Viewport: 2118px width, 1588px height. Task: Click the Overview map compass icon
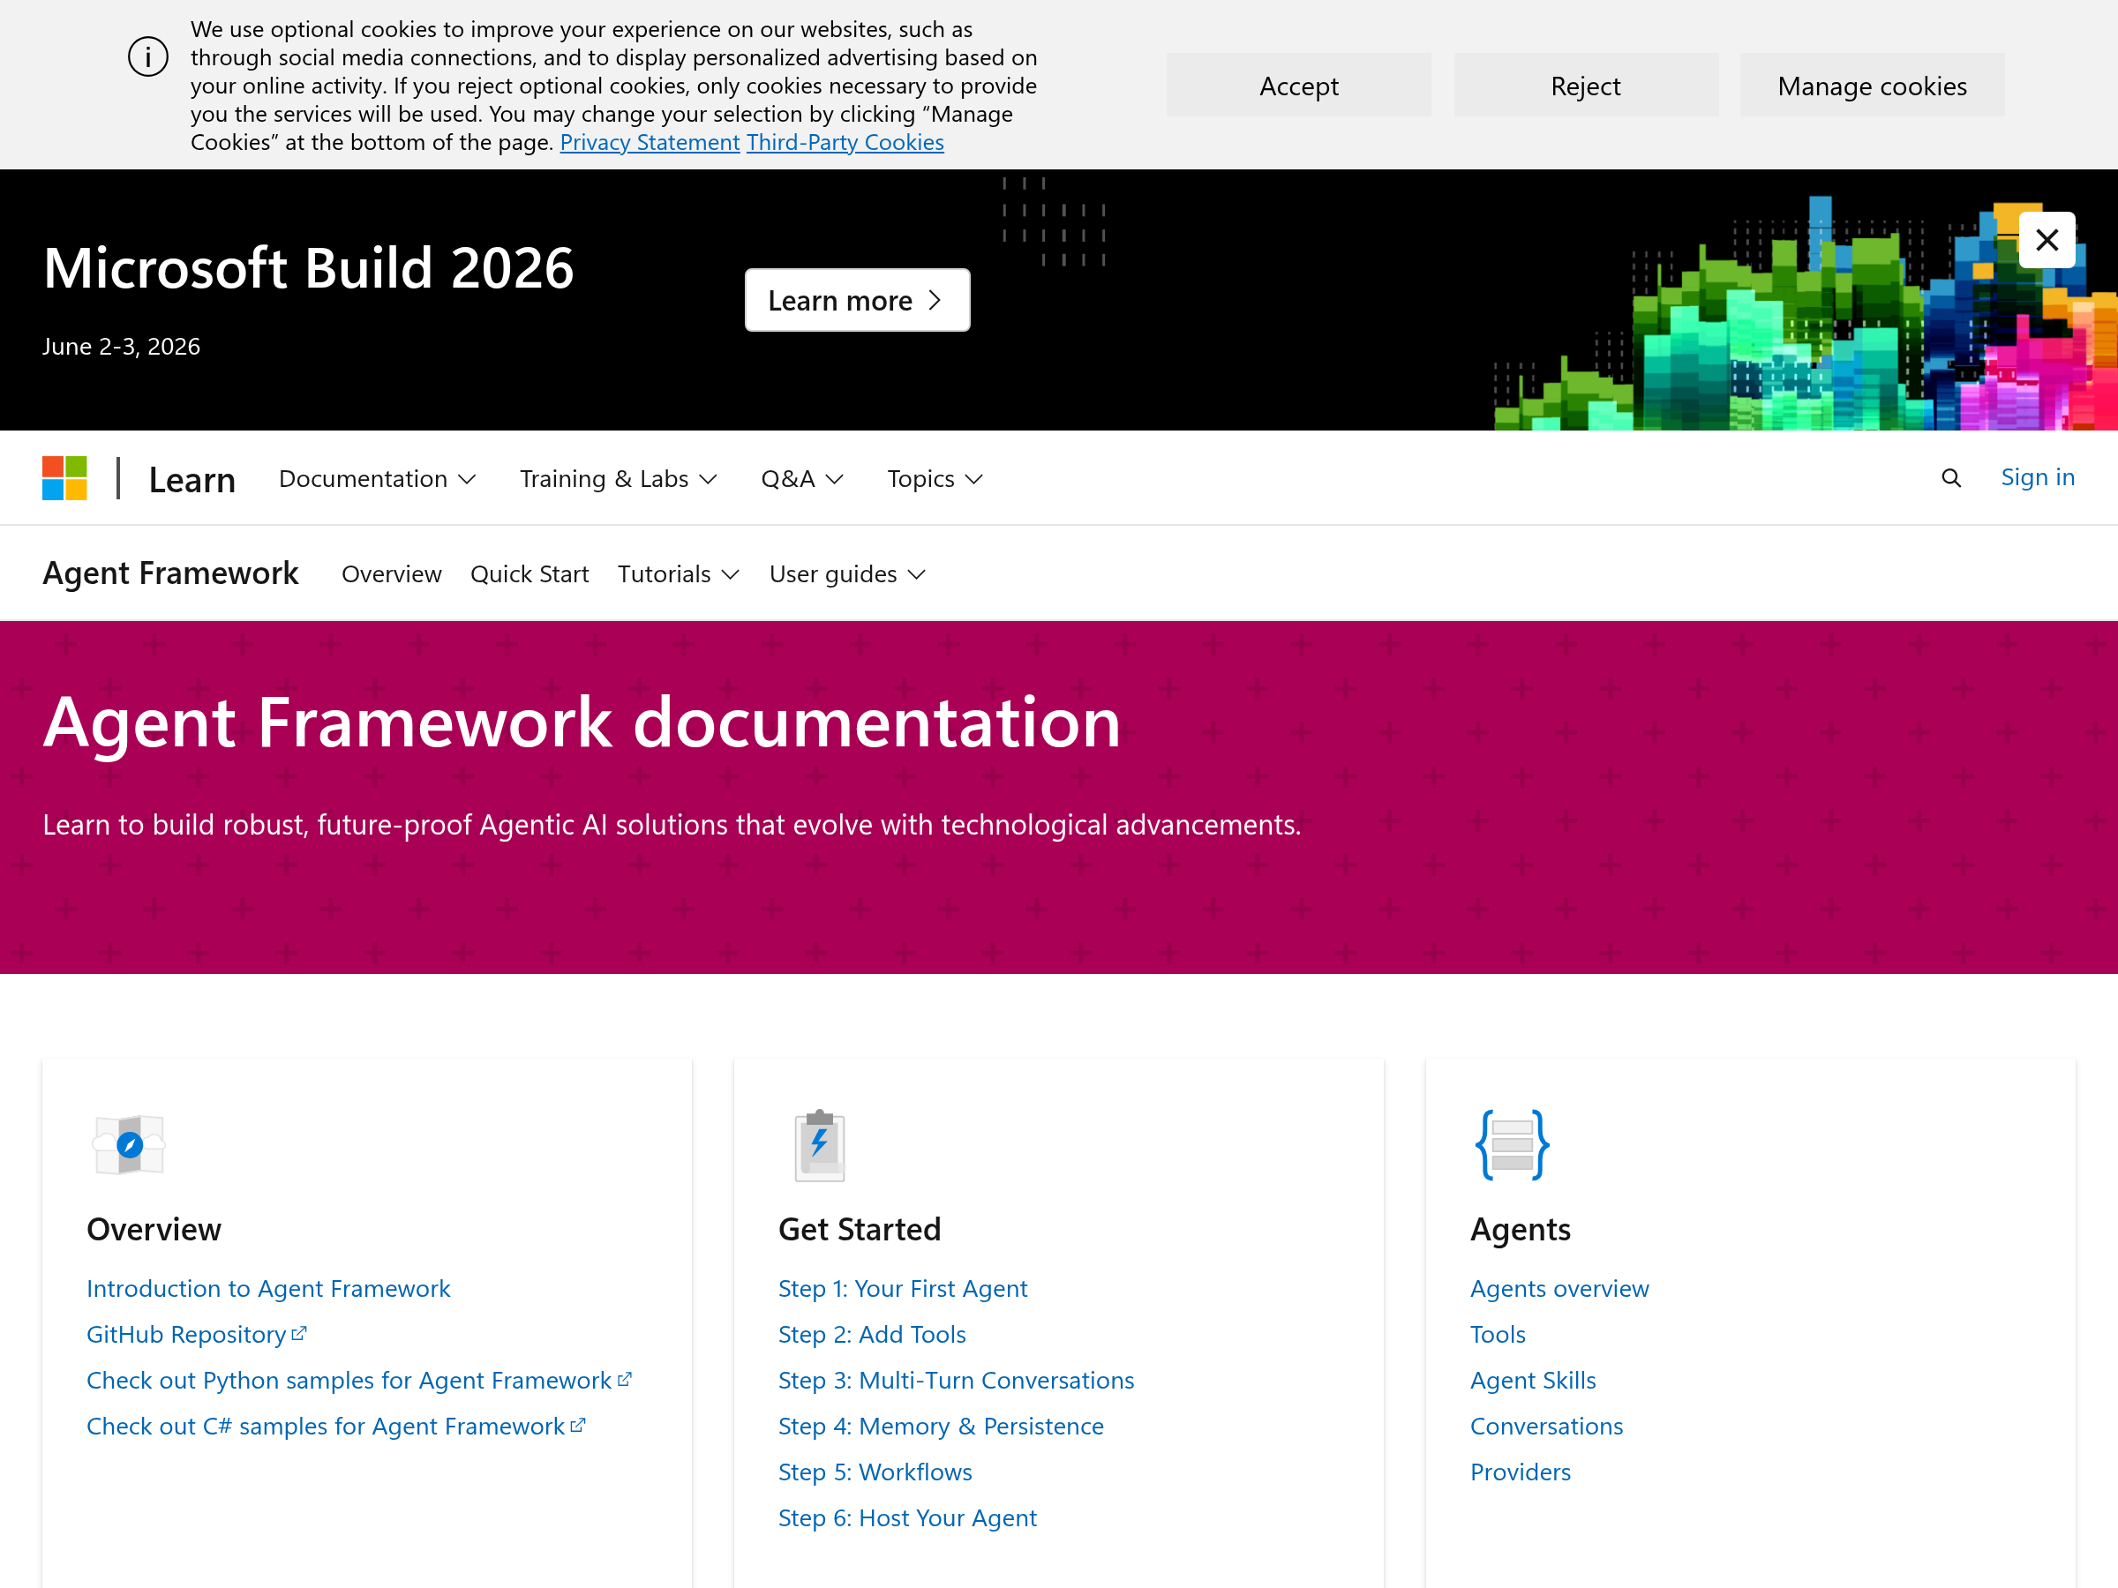pos(129,1145)
